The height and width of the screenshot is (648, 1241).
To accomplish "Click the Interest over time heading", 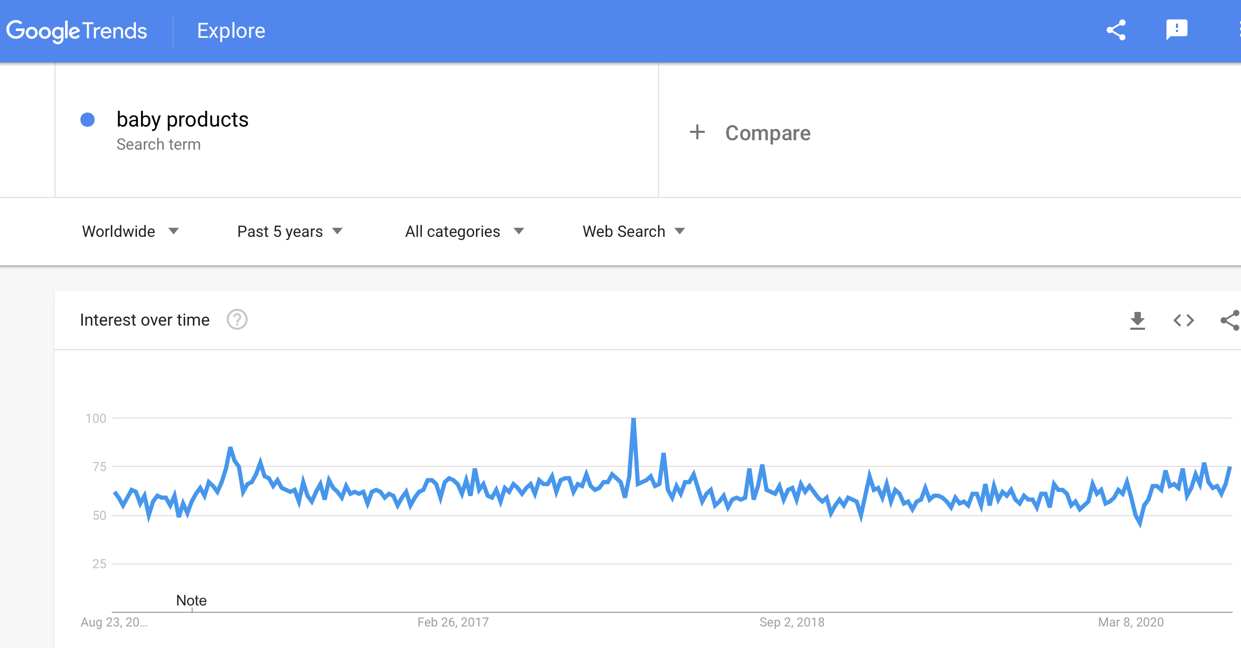I will click(x=145, y=320).
